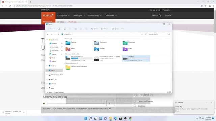Screen dimensions: 216x121
Task: Select the Chrome tab 'Thank you for downloading'
Action: pos(14,2)
